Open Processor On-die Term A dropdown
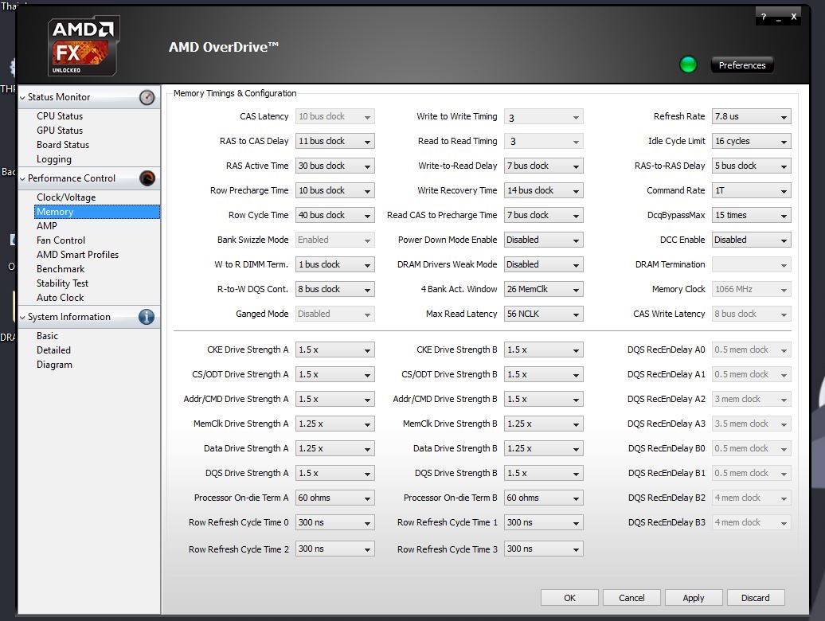825x621 pixels. coord(334,498)
